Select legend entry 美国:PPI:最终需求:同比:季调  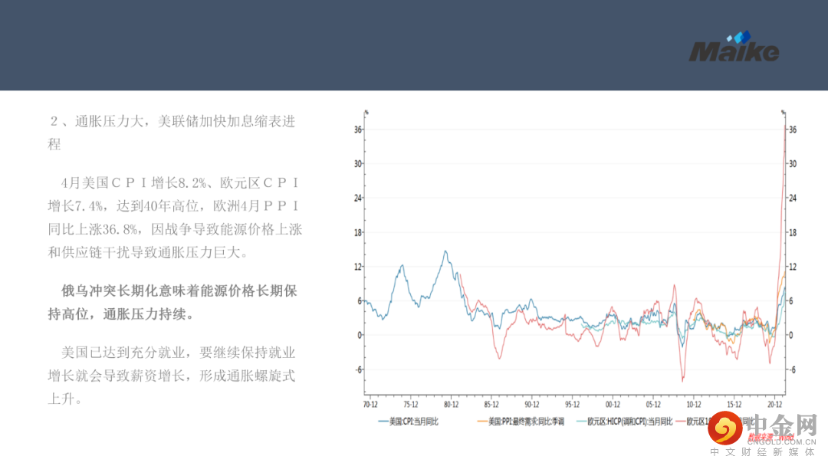pos(521,422)
